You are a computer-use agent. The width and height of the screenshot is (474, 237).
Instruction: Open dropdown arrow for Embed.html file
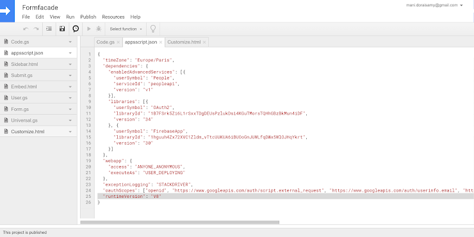[x=70, y=86]
